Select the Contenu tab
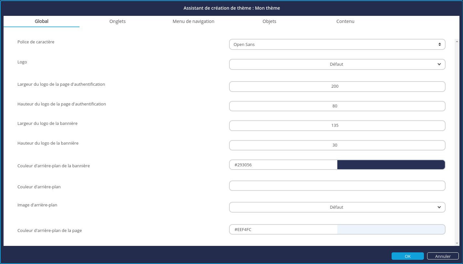This screenshot has height=264, width=463. [x=345, y=21]
